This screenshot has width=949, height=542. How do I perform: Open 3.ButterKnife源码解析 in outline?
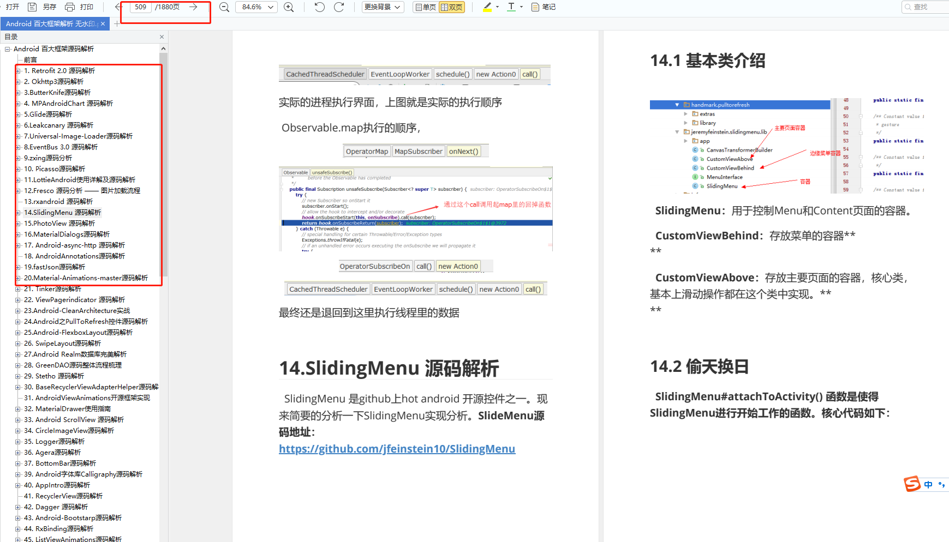pyautogui.click(x=57, y=93)
